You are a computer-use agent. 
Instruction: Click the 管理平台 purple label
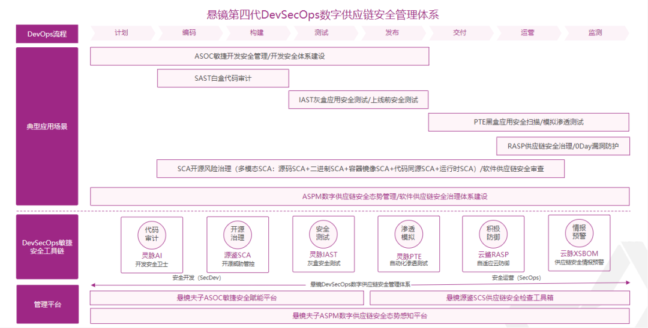(x=47, y=305)
